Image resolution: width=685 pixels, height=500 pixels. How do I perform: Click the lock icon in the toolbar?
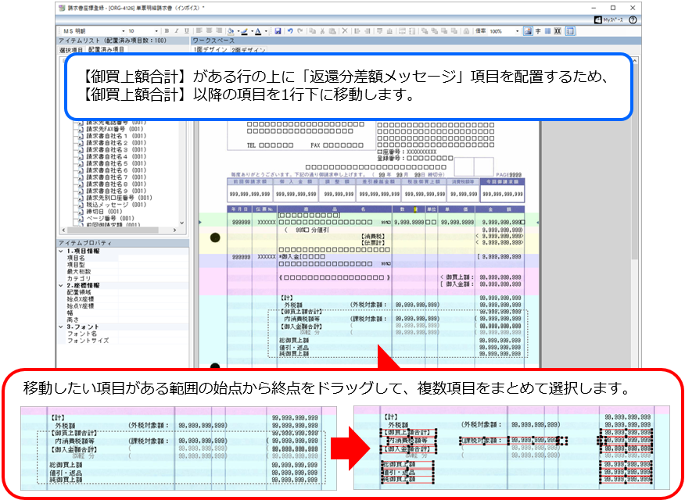467,31
